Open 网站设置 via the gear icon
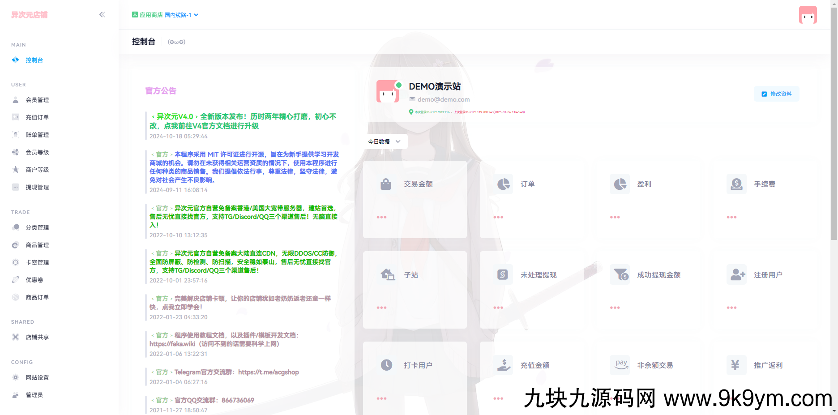The width and height of the screenshot is (838, 415). [x=16, y=377]
